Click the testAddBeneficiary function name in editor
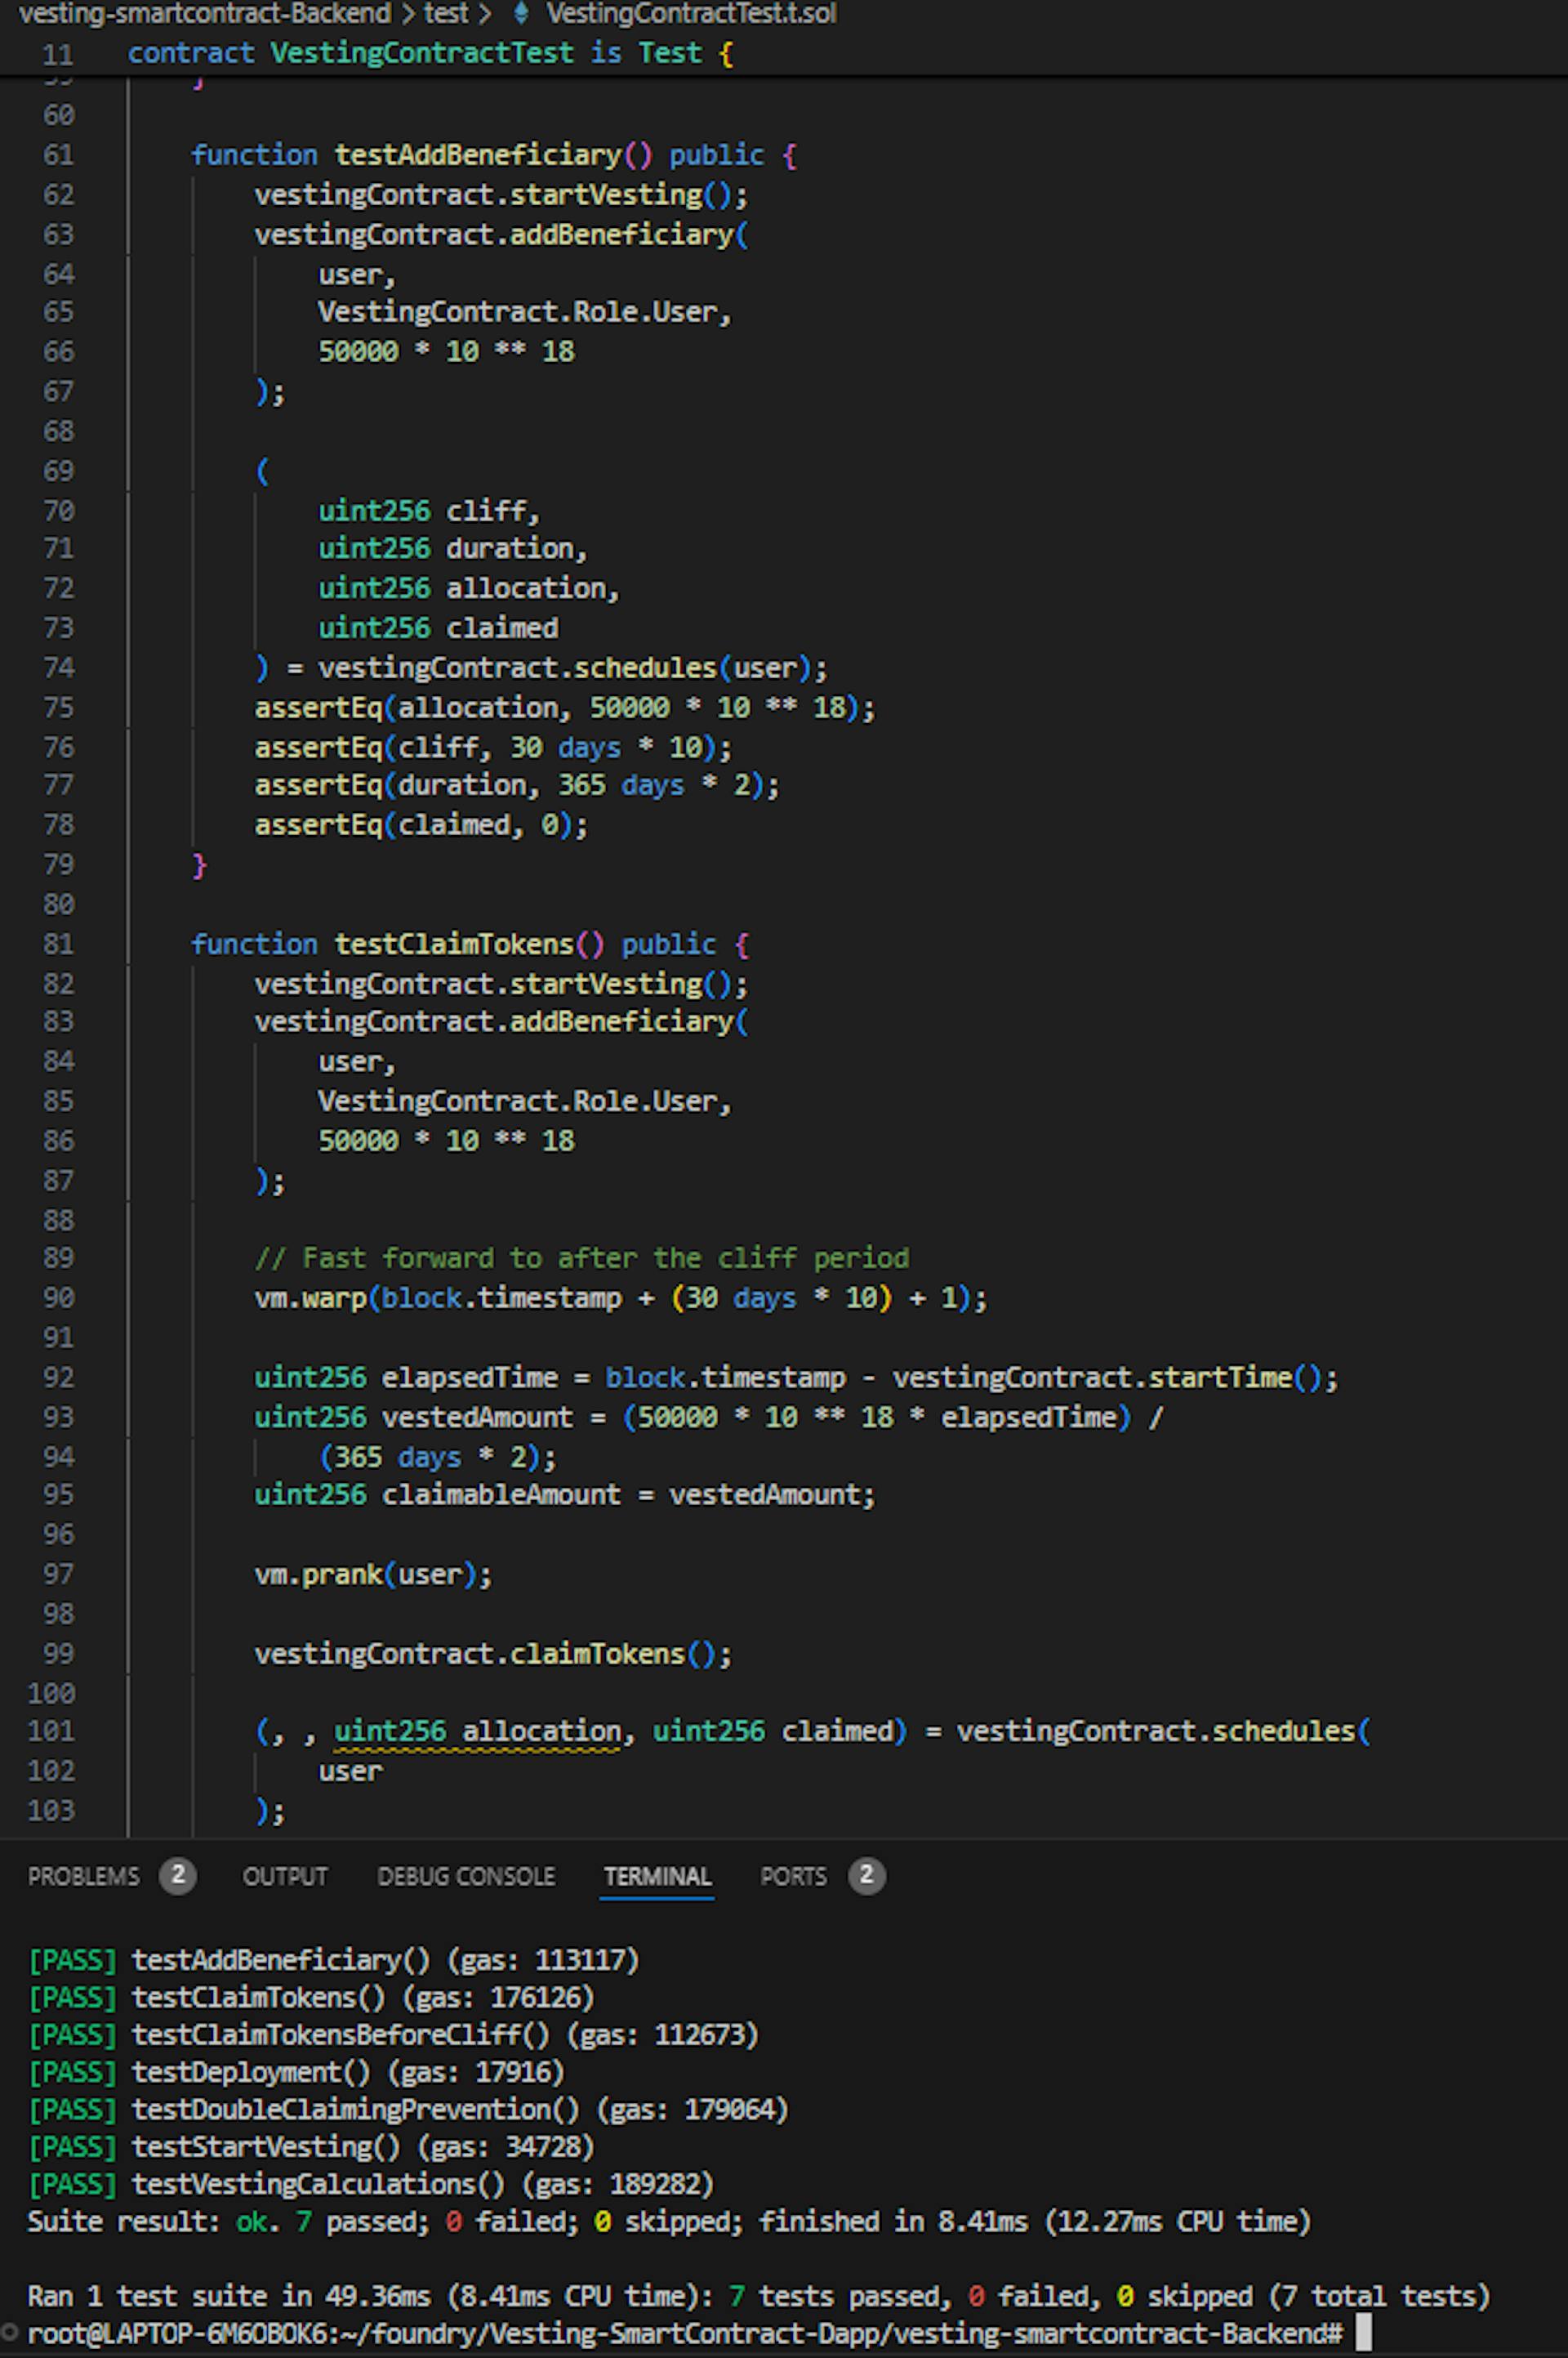Screen dimensions: 1568x2358 (x=478, y=155)
